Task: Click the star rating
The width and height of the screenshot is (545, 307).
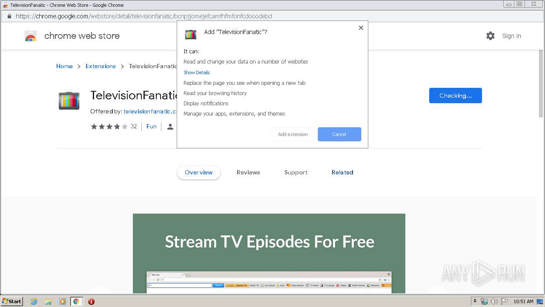Action: (109, 126)
